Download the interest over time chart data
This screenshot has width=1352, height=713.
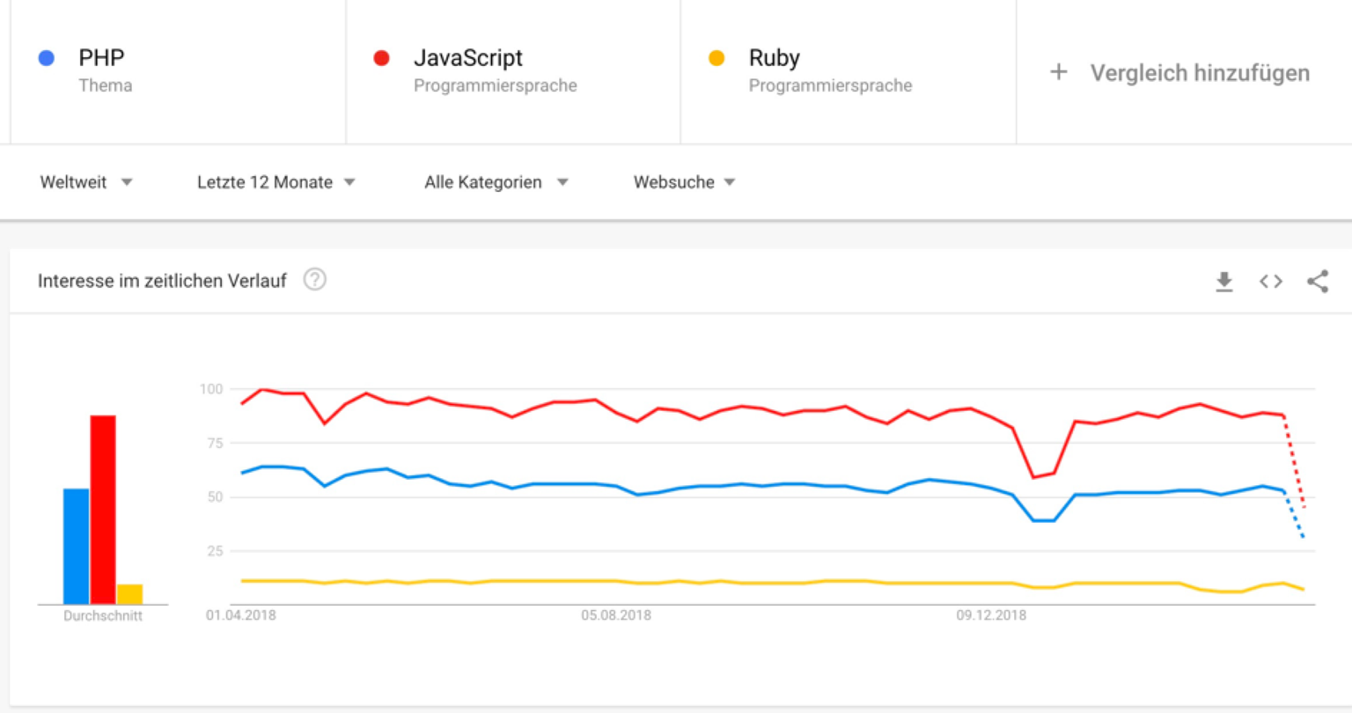pos(1223,282)
